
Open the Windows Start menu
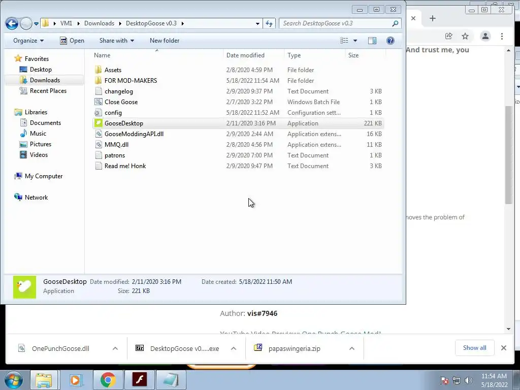click(x=13, y=380)
